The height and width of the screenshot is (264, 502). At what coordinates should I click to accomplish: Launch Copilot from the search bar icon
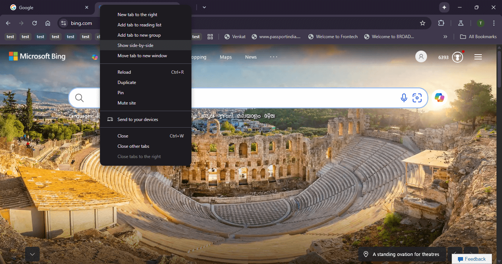point(439,98)
